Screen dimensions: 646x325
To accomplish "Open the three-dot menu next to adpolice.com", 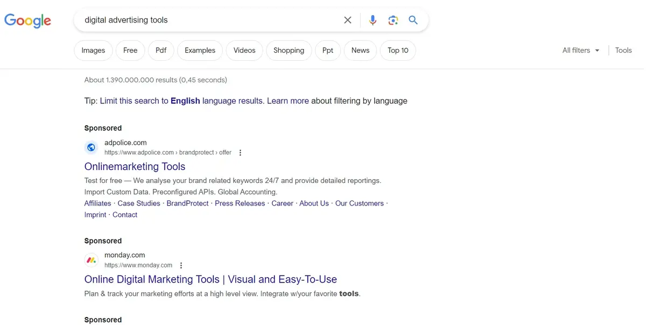I will click(240, 152).
